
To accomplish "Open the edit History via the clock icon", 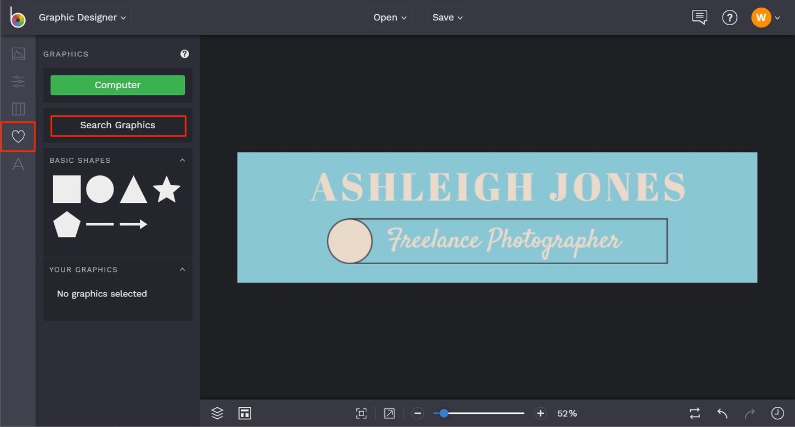I will (777, 413).
